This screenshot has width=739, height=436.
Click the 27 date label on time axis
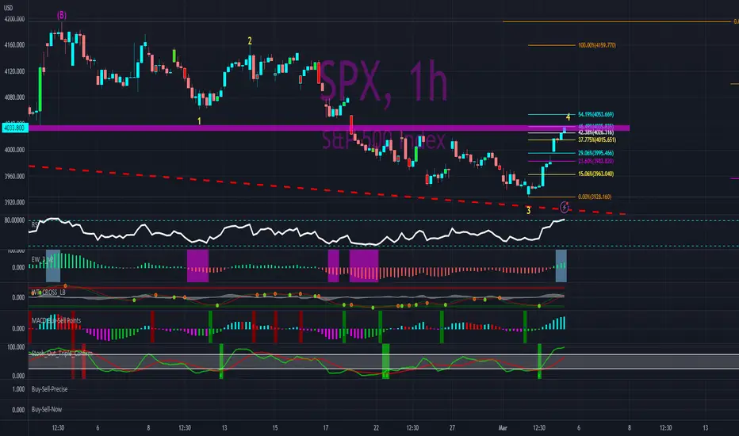click(x=452, y=428)
